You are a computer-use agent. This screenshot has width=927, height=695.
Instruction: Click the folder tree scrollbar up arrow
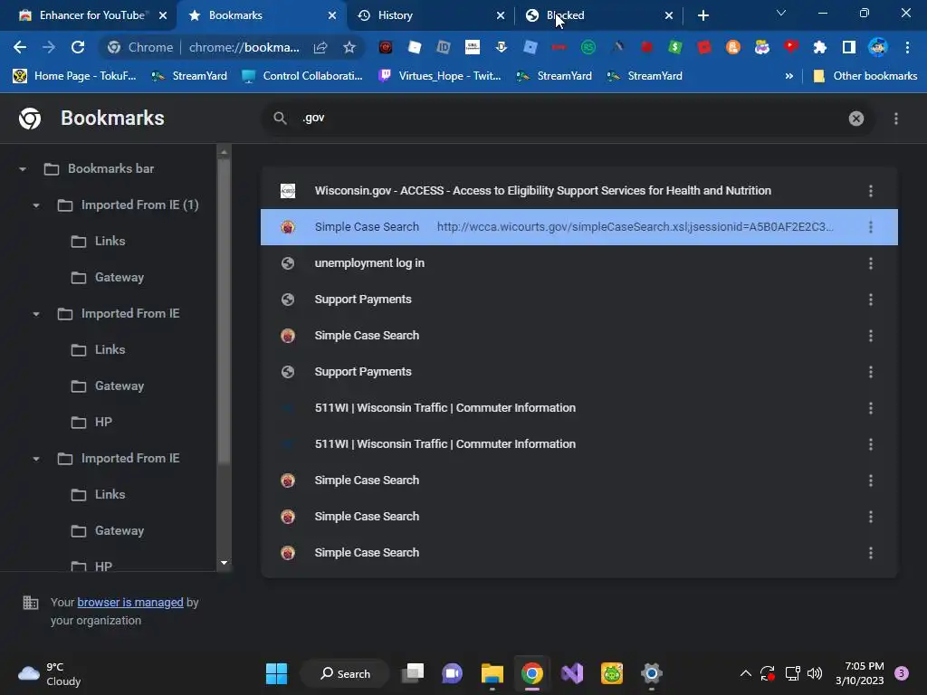224,152
